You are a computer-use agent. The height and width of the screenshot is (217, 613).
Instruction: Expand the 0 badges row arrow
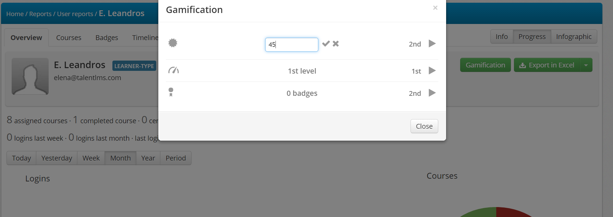coord(432,93)
